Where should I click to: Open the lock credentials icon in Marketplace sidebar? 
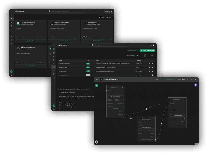[x=11, y=29]
